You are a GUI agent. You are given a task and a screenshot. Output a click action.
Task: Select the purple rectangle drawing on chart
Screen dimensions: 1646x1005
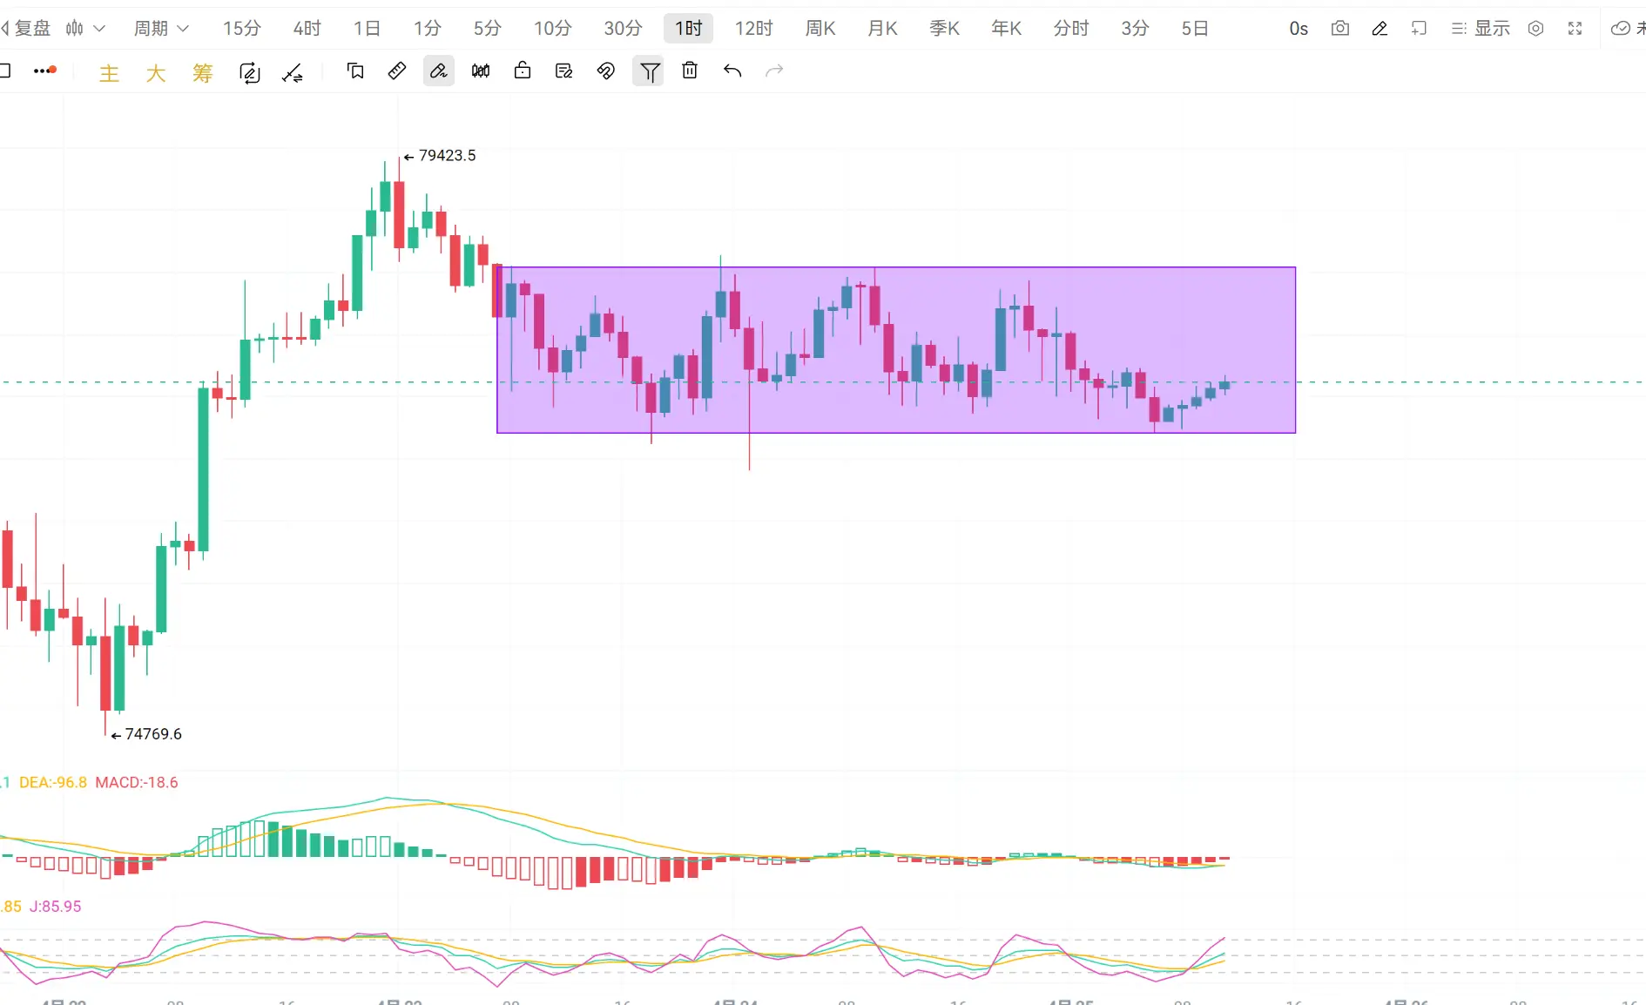[896, 350]
